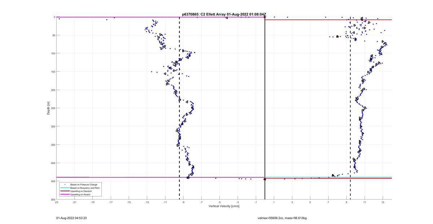Click the y-axis tick label 50
433x224 pixels.
(x=53, y=35)
